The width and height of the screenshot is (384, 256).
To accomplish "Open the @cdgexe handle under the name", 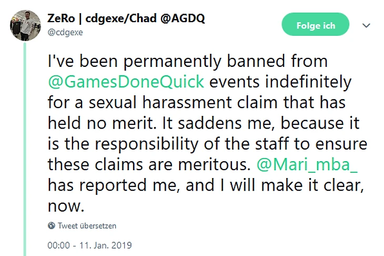I will pyautogui.click(x=66, y=32).
